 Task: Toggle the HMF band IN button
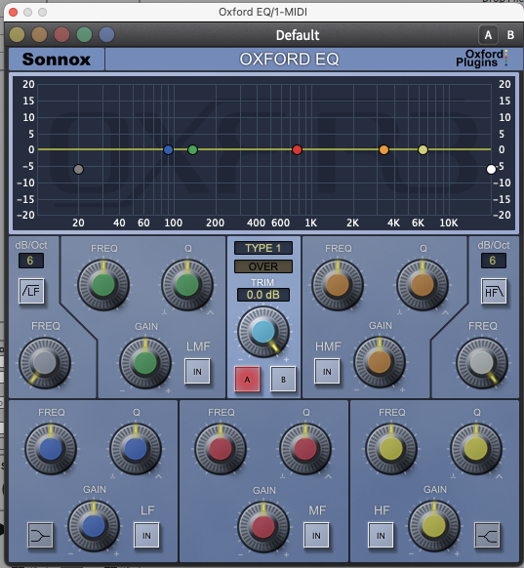[x=327, y=371]
